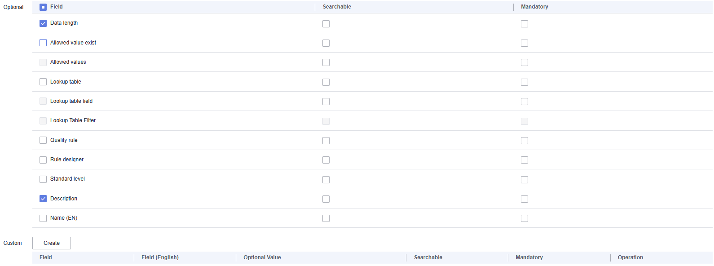The width and height of the screenshot is (714, 266).
Task: Check the Quality rule field checkbox
Action: [43, 140]
